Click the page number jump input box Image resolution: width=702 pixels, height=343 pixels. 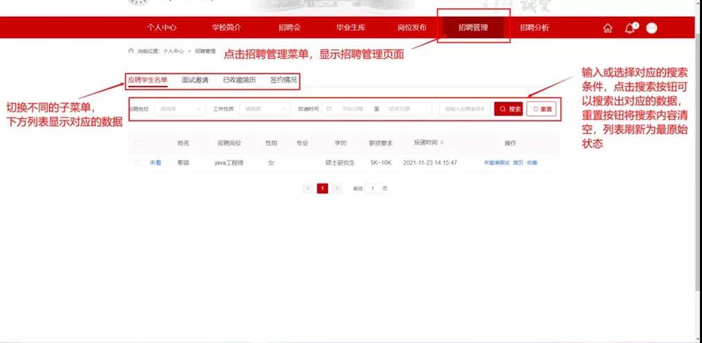(373, 188)
